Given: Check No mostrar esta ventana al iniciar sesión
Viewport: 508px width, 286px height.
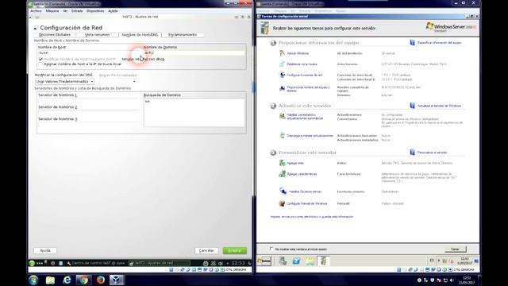Looking at the screenshot, I should point(271,249).
